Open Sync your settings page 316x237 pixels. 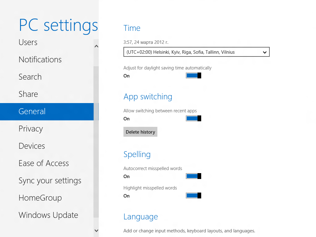click(50, 181)
